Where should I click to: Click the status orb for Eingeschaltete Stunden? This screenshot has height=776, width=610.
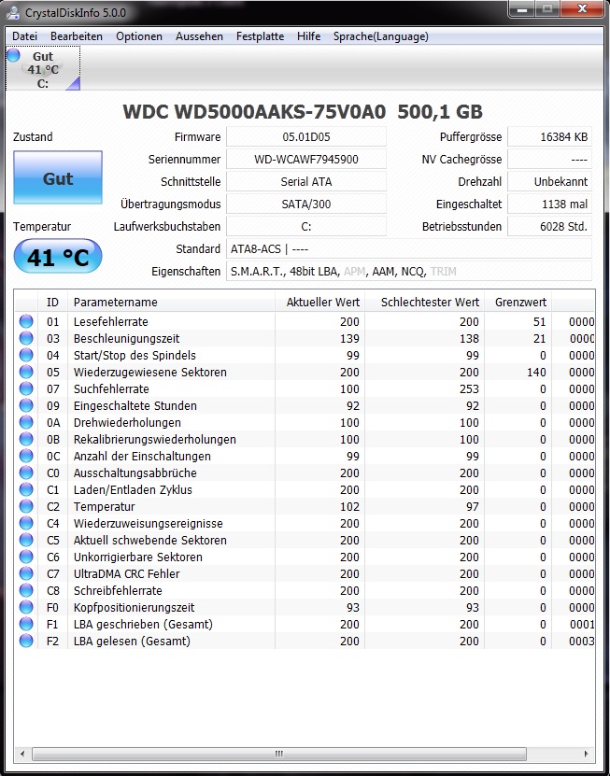(x=26, y=406)
